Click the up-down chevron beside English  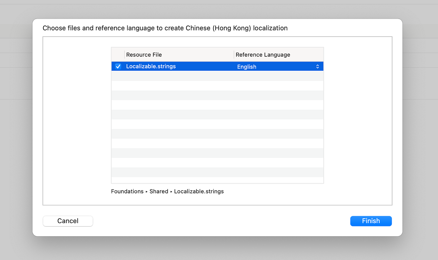click(318, 66)
